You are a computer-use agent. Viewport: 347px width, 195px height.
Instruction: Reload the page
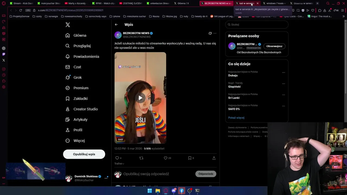(21, 10)
